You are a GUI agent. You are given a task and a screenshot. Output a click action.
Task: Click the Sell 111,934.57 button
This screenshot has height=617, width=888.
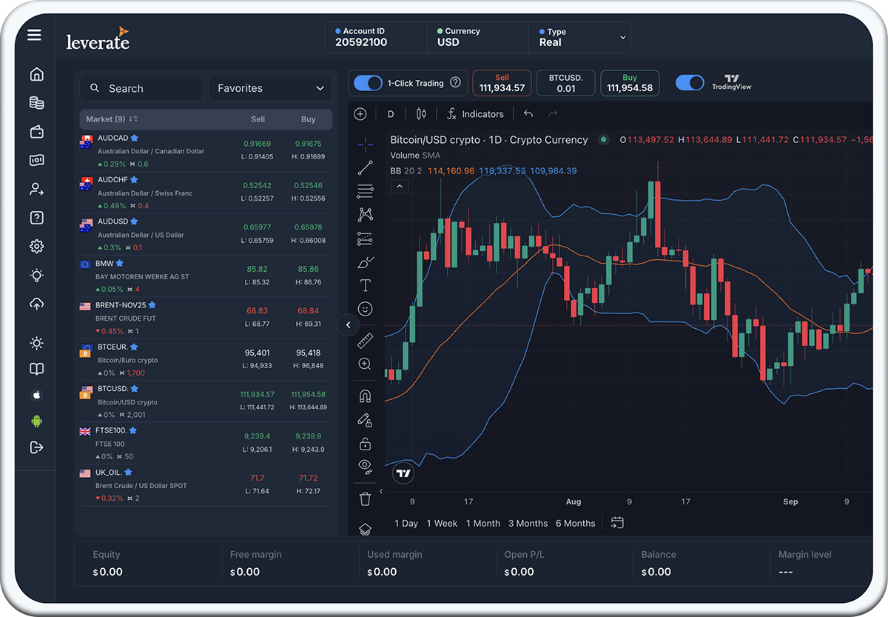[502, 83]
